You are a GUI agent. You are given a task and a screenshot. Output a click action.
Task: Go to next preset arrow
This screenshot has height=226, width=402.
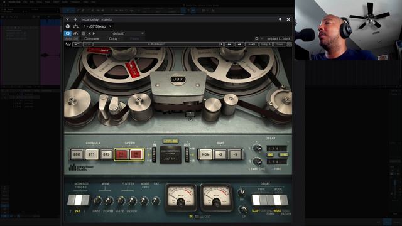pyautogui.click(x=94, y=33)
